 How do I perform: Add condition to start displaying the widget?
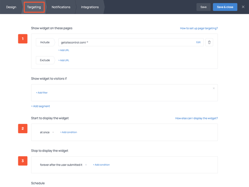tap(68, 132)
